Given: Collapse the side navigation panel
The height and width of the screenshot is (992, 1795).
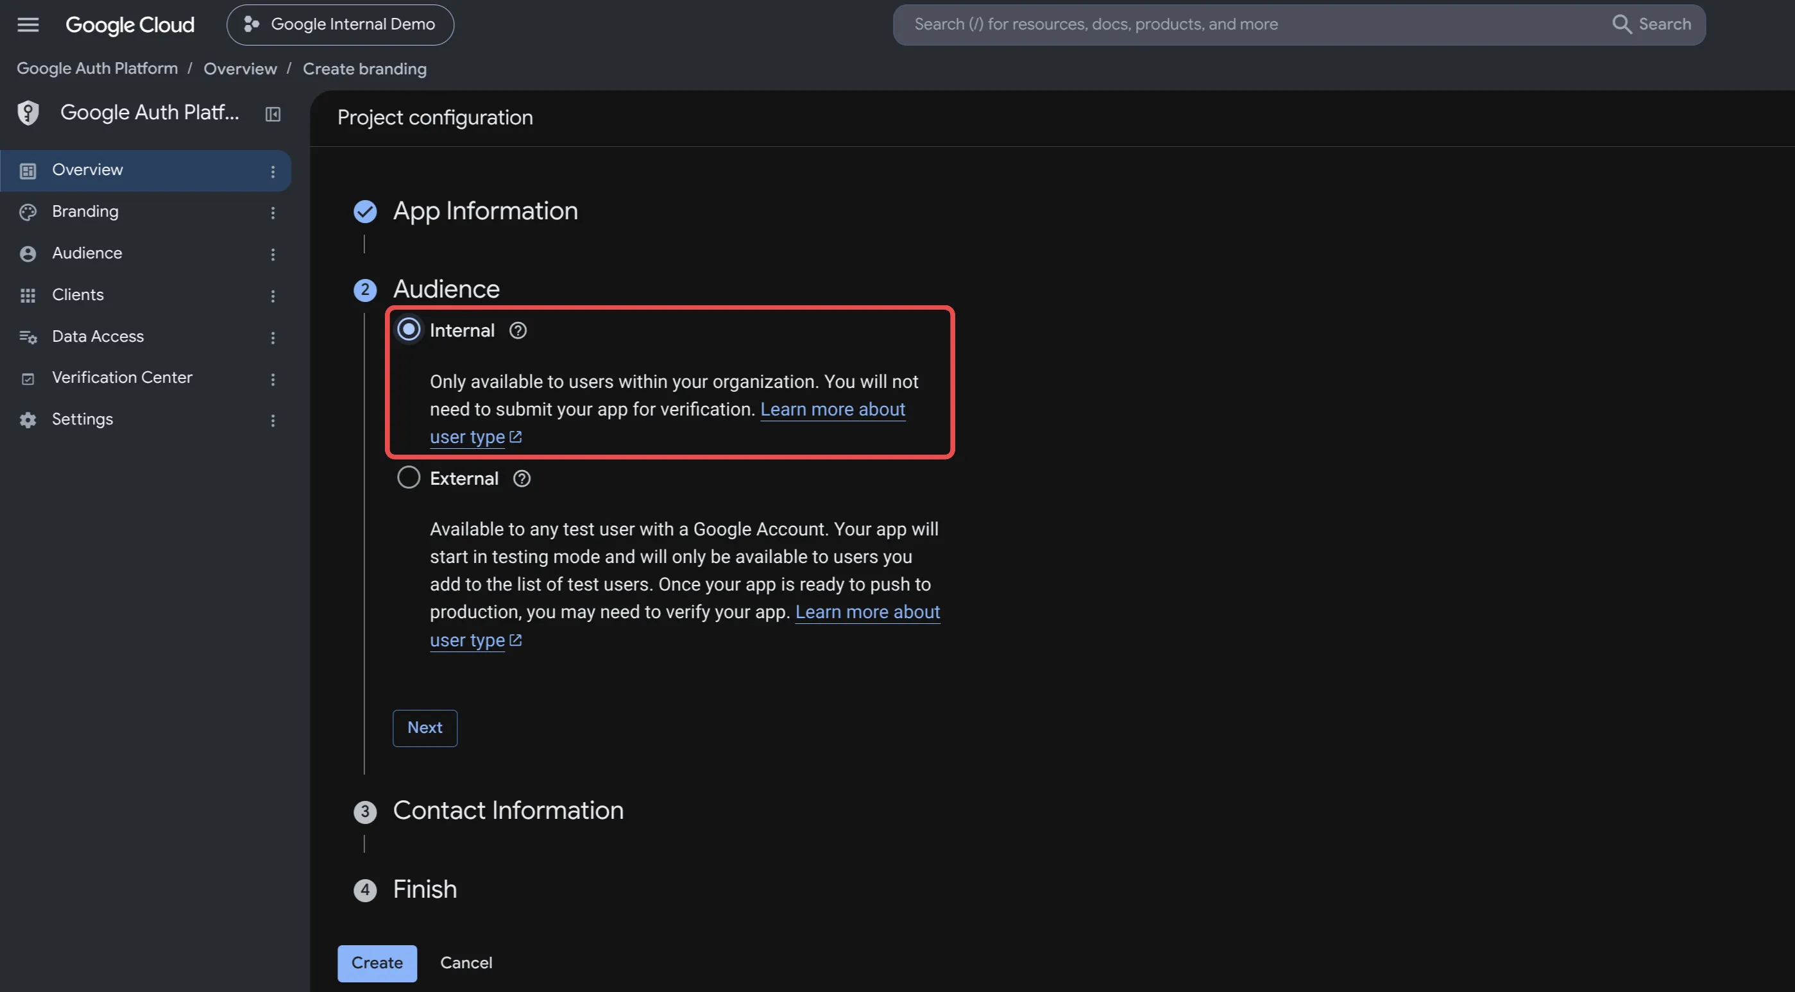Looking at the screenshot, I should (273, 113).
